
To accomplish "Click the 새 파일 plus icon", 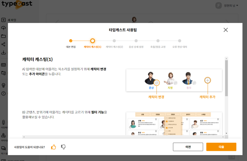I will 4,20.
